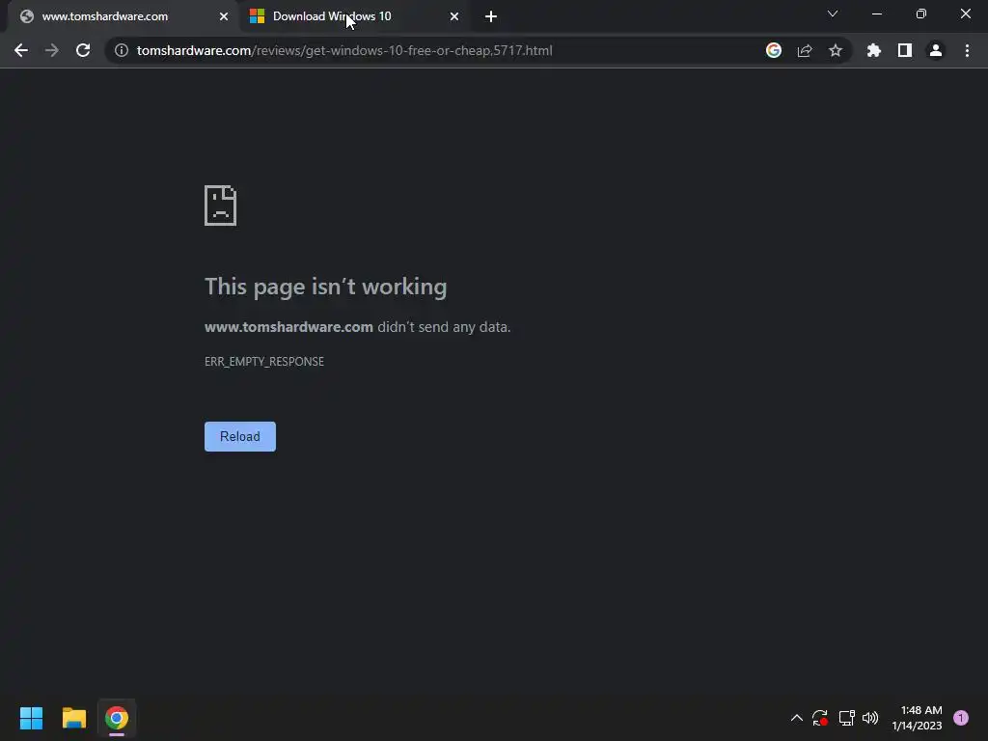This screenshot has height=741, width=988.
Task: Select the ERR_EMPTY_RESPONSE error code text
Action: (x=264, y=362)
